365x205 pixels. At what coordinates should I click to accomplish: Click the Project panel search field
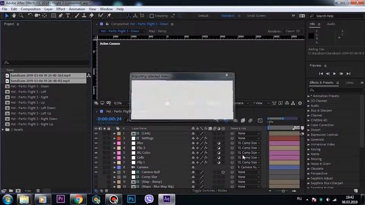click(46, 63)
